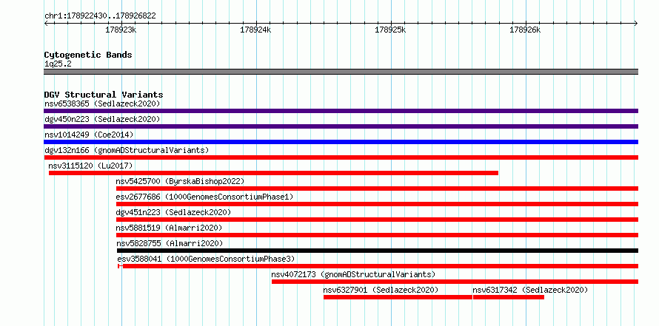Select the nsv6327901 red variant bar
The height and width of the screenshot is (326, 659).
click(x=398, y=297)
